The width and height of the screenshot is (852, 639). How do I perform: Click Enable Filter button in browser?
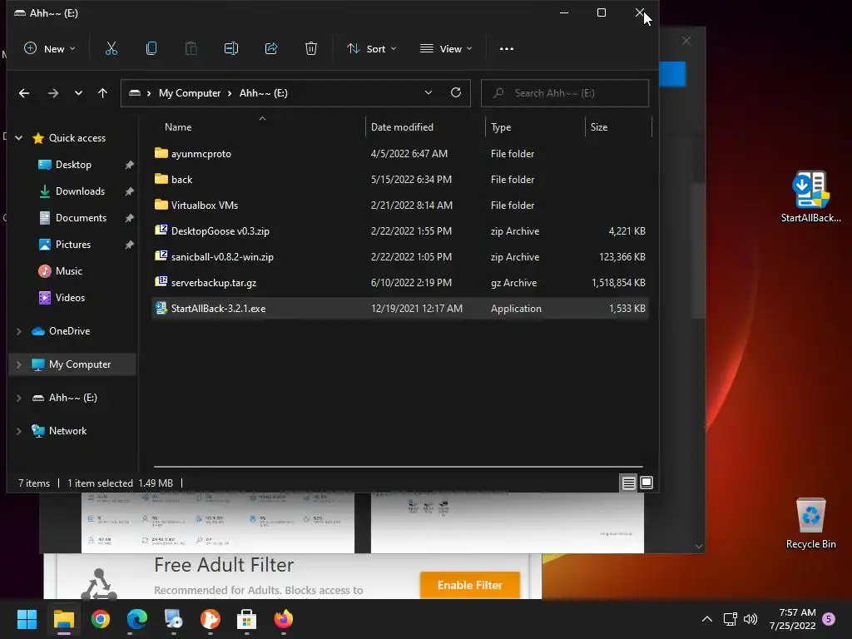(x=470, y=585)
